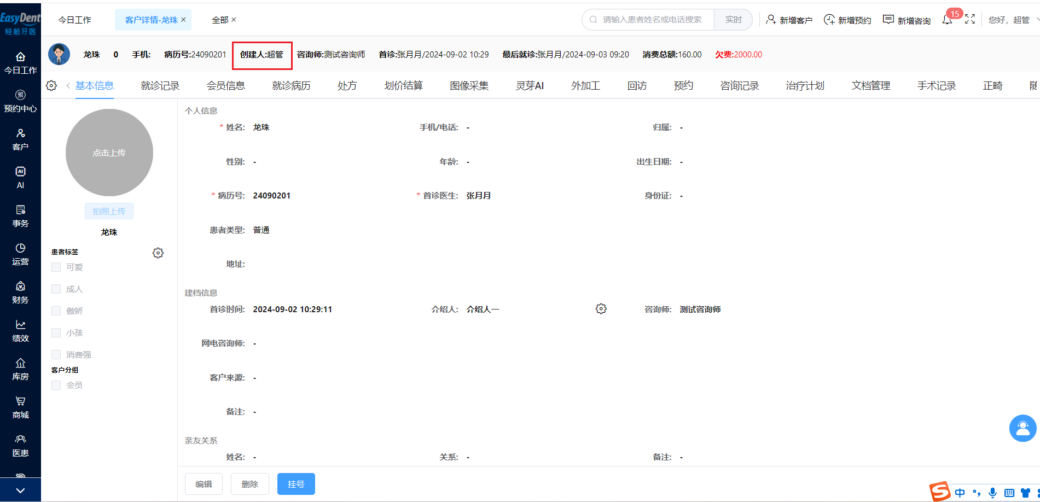Select the 治疗计划 tab
The height and width of the screenshot is (502, 1040).
(x=805, y=86)
